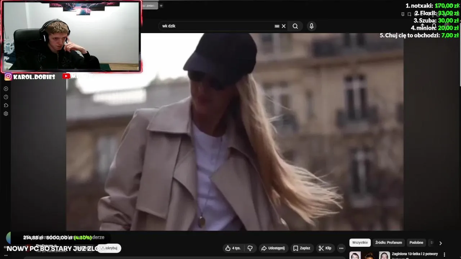Open options menu for 'Zaginiona 13-latka' video

pyautogui.click(x=444, y=254)
